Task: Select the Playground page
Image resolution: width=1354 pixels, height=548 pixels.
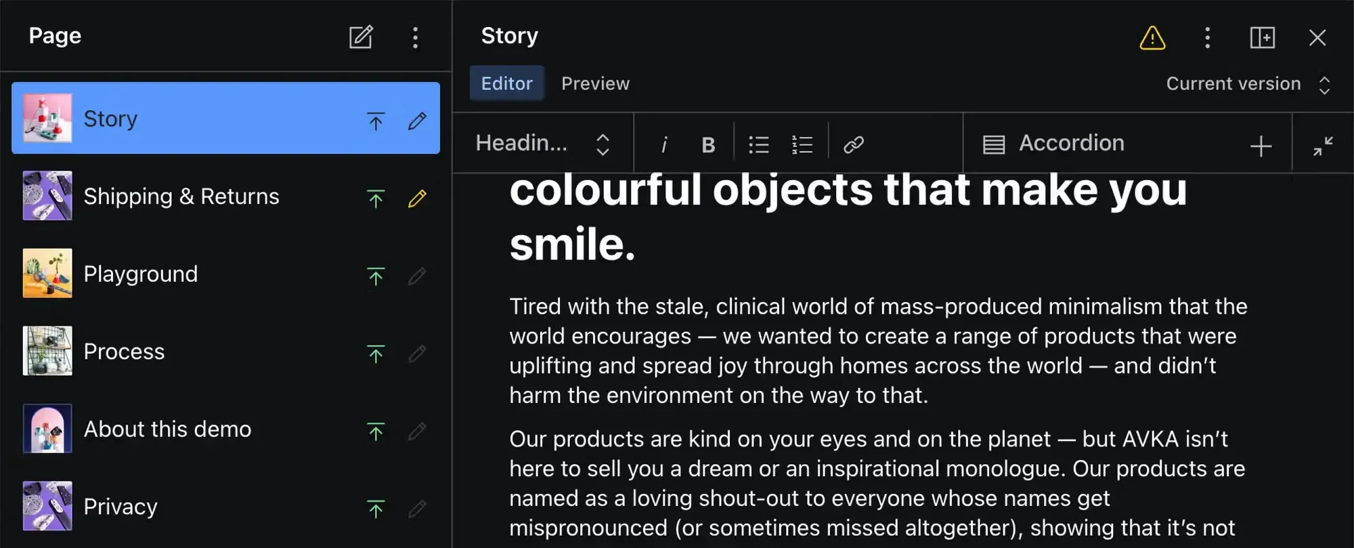Action: [x=225, y=274]
